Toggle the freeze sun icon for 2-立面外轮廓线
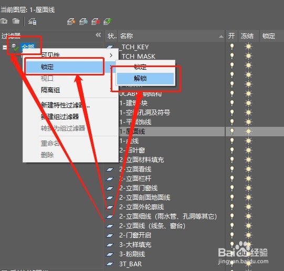The image size is (284, 271). point(248,207)
